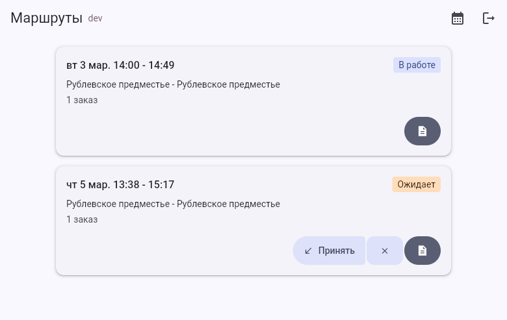Open document for the 5 мар. route
507x320 pixels.
[422, 251]
